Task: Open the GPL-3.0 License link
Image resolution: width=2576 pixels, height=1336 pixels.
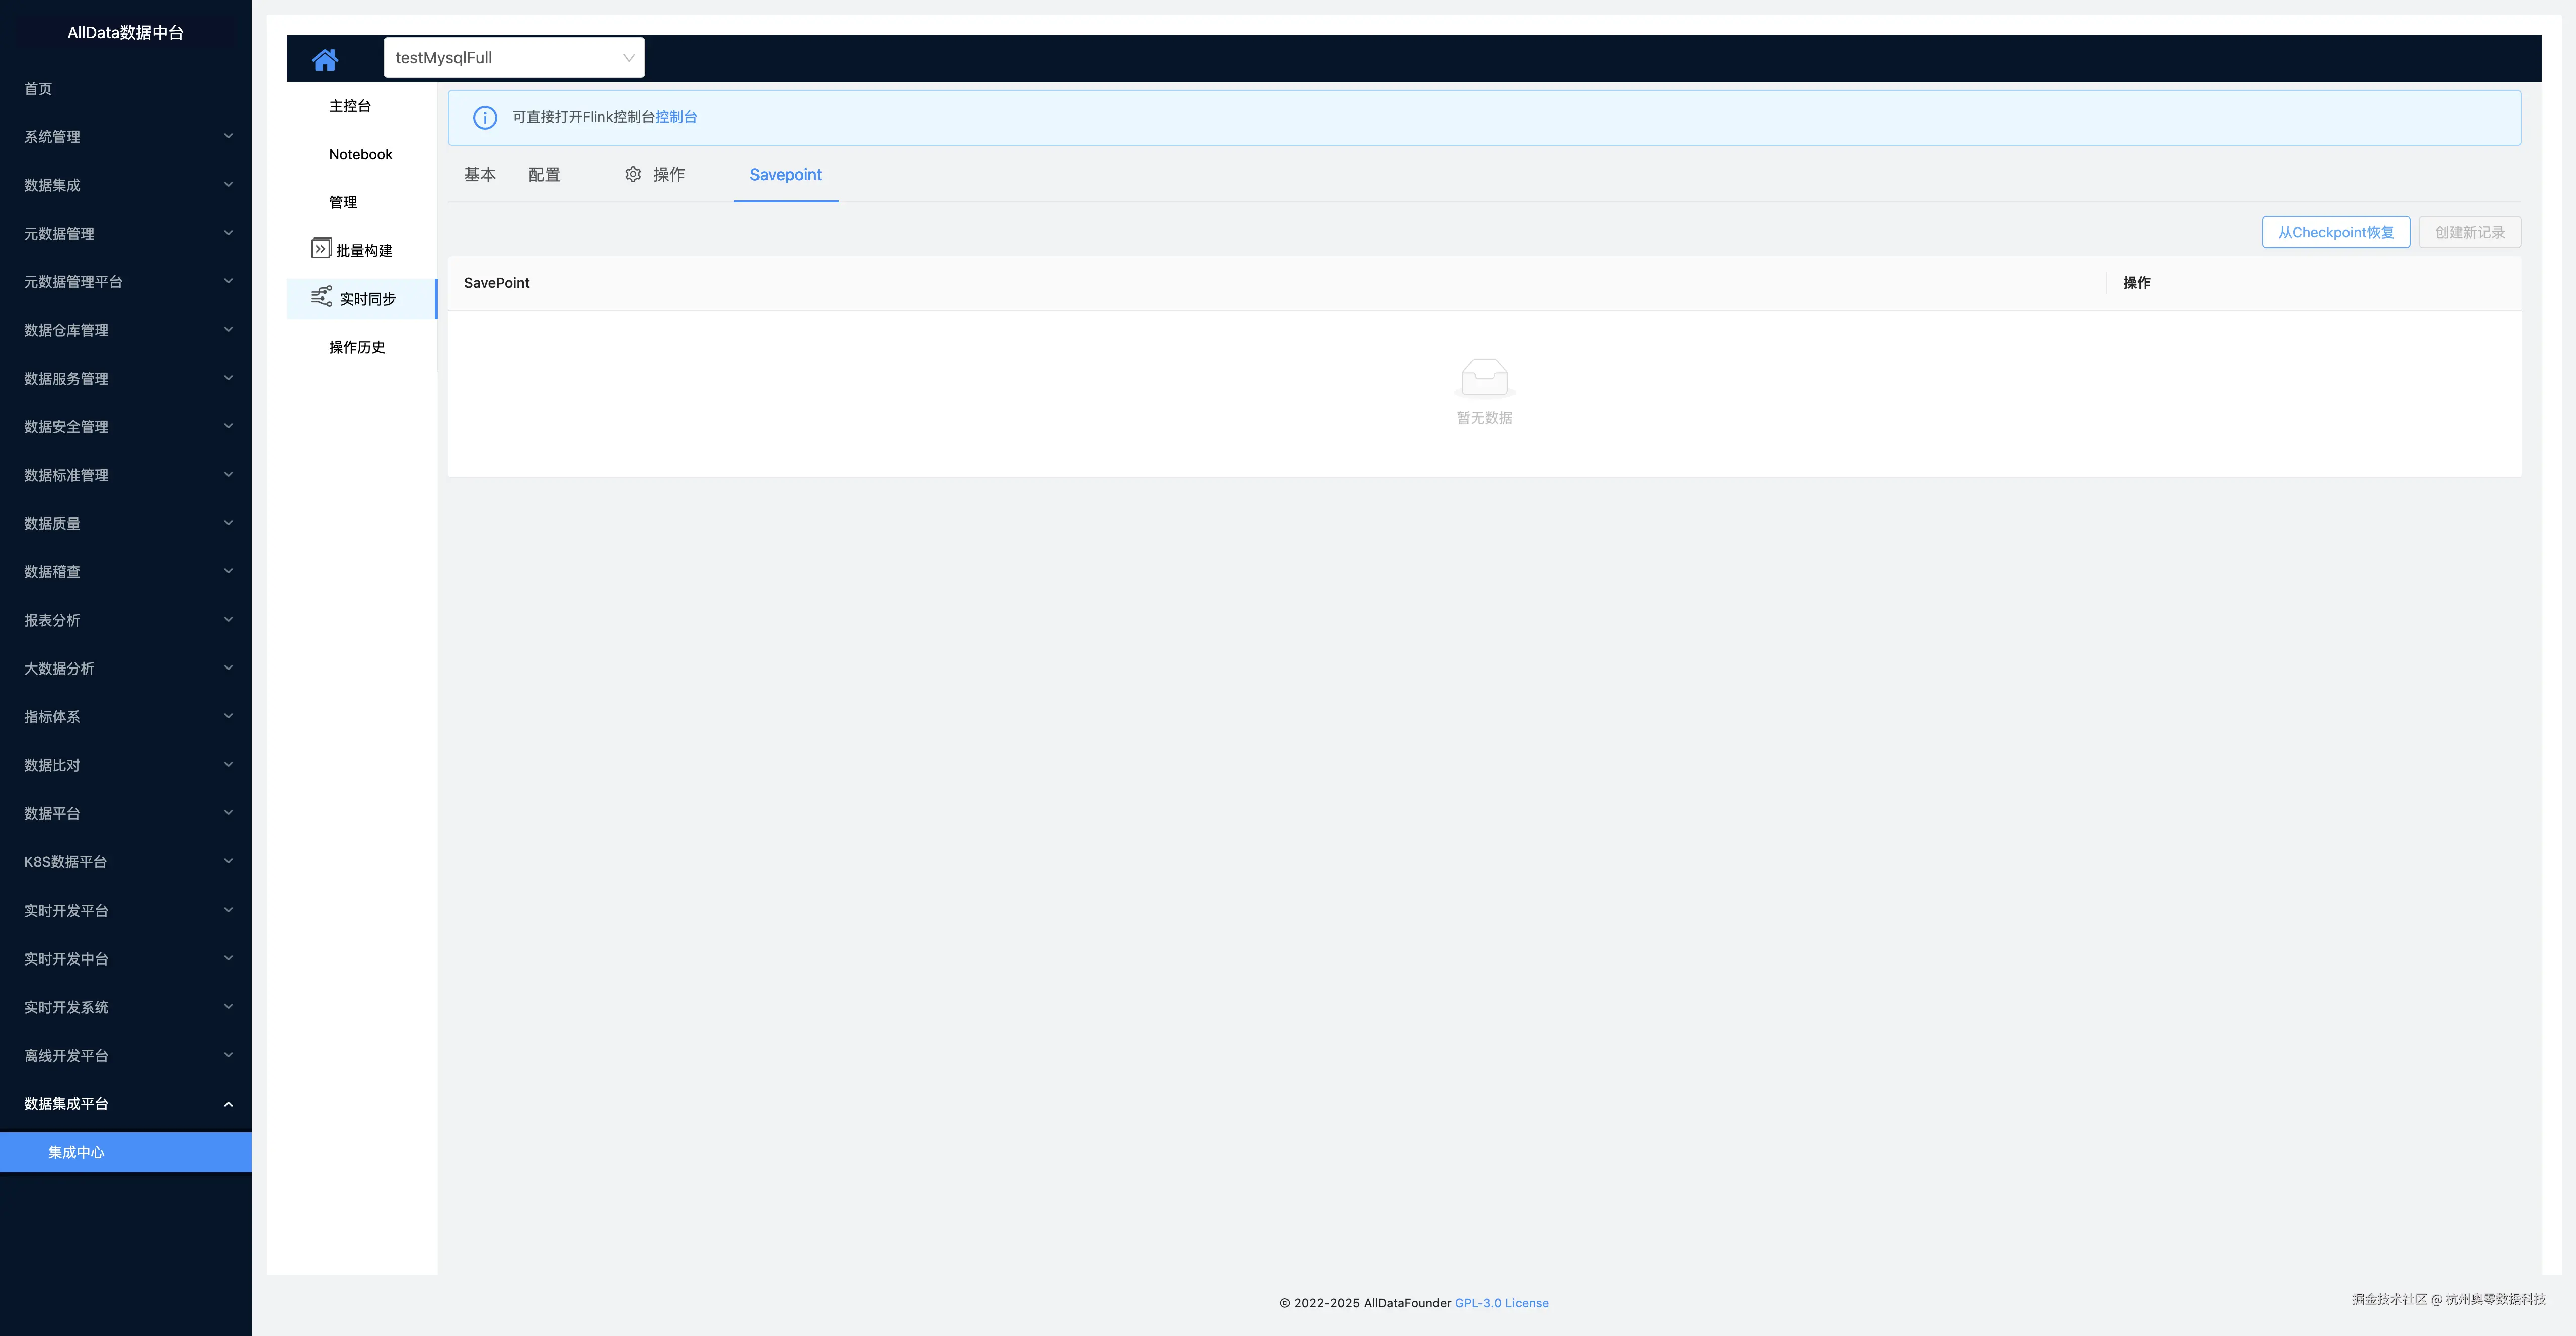Action: [x=1501, y=1303]
